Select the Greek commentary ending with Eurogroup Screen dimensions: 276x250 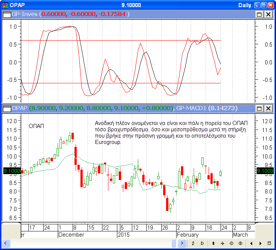click(171, 132)
